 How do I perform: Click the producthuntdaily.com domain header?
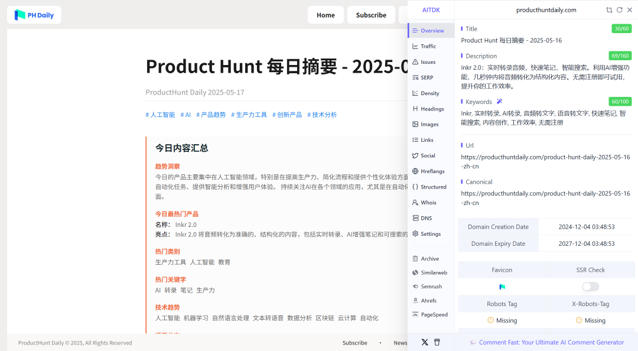(546, 10)
